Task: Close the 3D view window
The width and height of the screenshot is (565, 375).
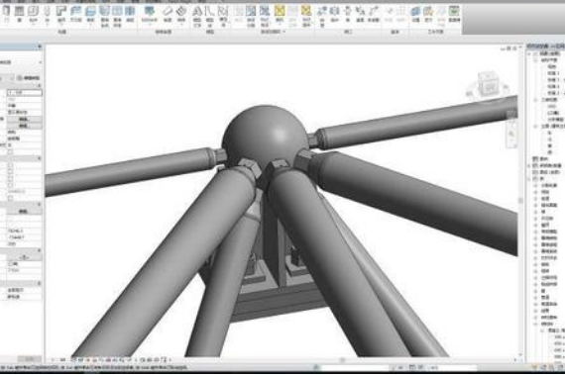Action: pyautogui.click(x=514, y=48)
